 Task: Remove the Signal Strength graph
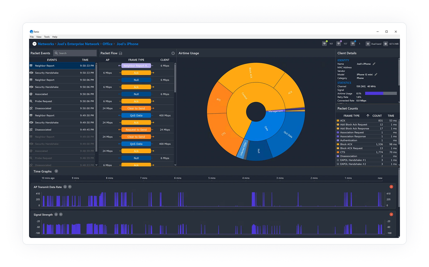click(x=391, y=214)
